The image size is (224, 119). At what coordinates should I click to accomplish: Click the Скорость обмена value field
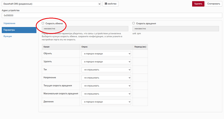85,29
